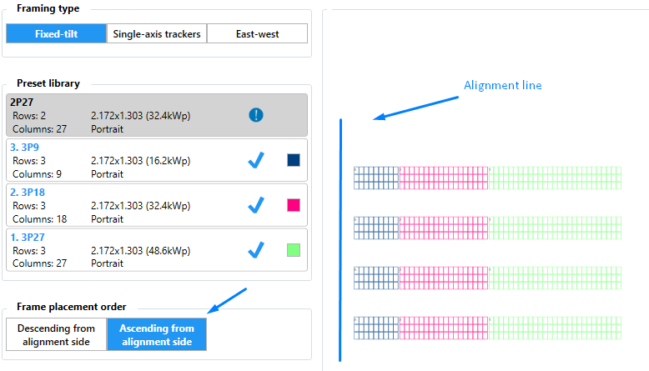Click the vertical blue alignment line
This screenshot has width=649, height=371.
pyautogui.click(x=340, y=240)
